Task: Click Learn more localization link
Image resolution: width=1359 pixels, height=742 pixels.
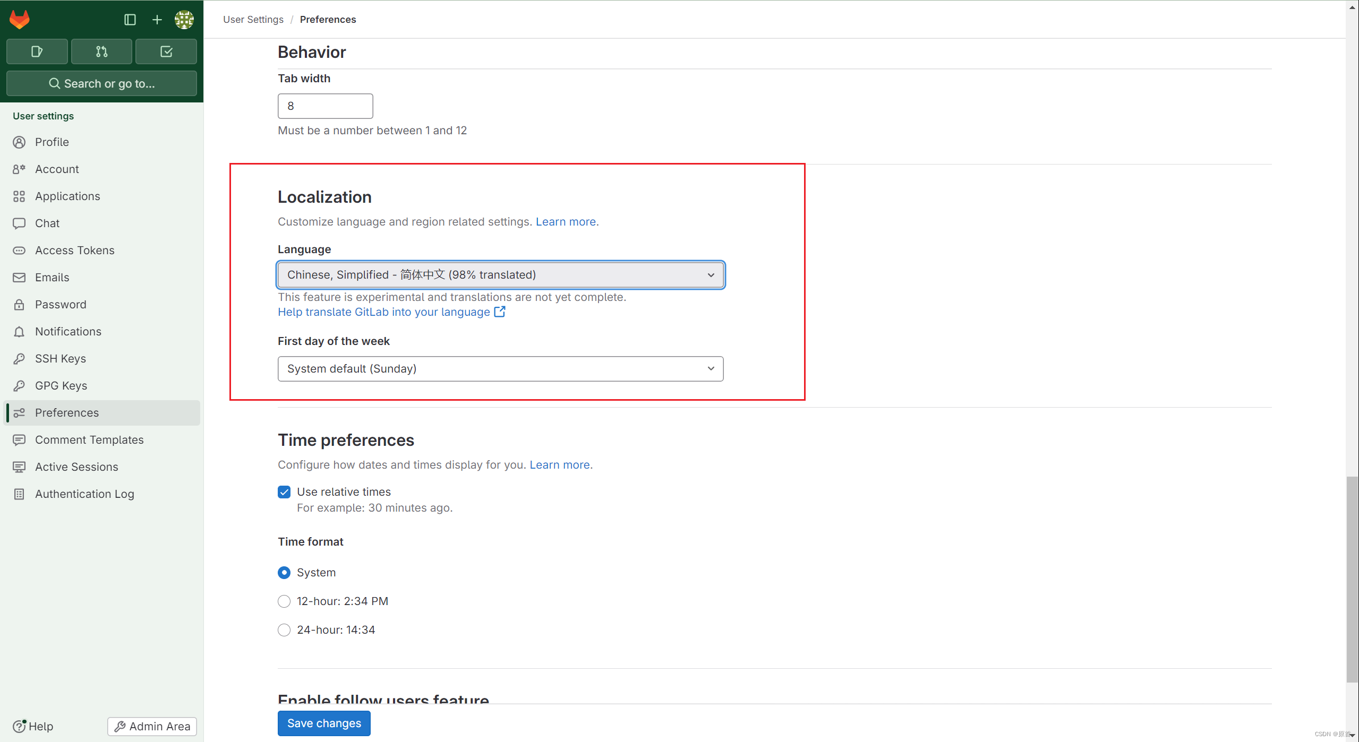Action: click(x=565, y=221)
